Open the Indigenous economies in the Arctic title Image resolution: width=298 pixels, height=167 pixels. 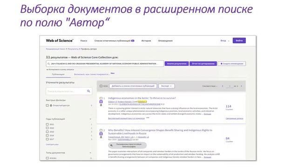coord(142,98)
